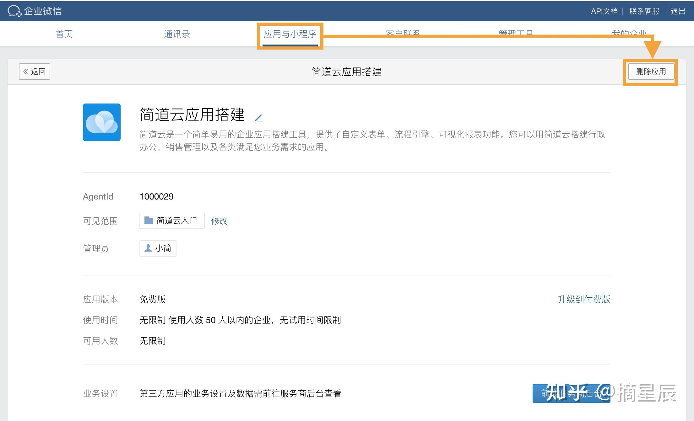Open the 我的企业 tab
Image resolution: width=694 pixels, height=421 pixels.
[629, 32]
